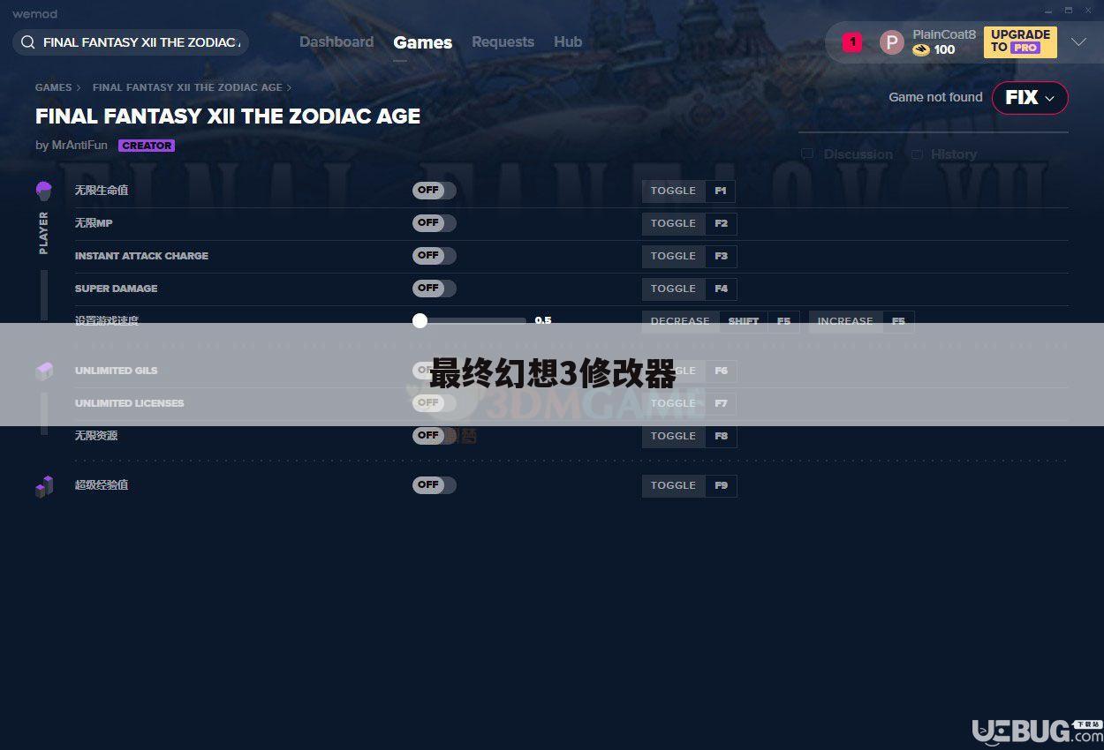Click the History icon
Viewport: 1104px width, 750px height.
917,154
